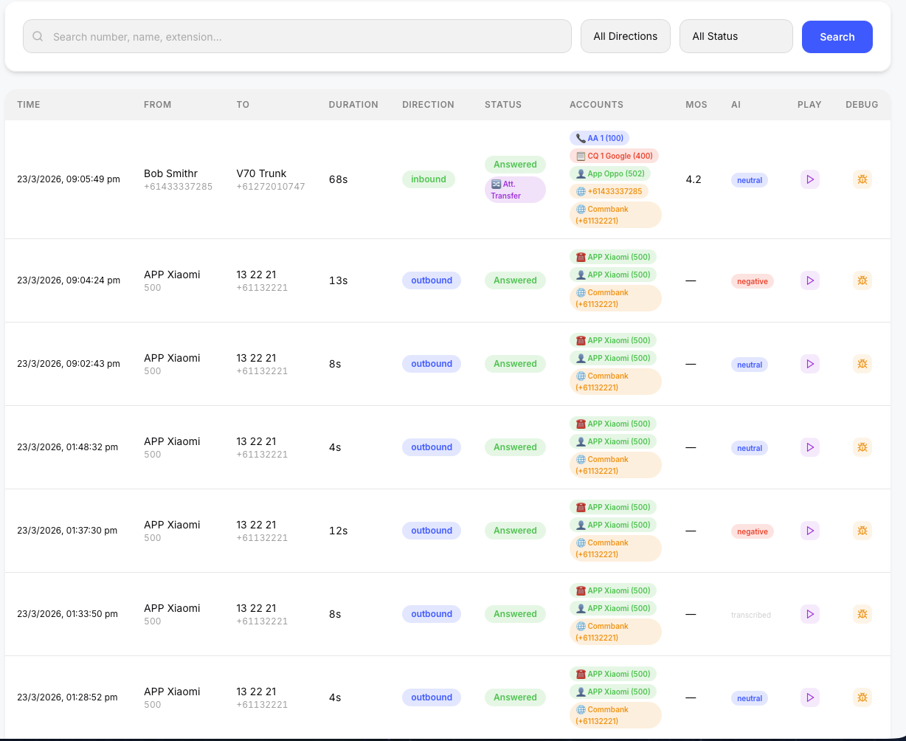Open debug details for the 09:04:24 pm call
The width and height of the screenshot is (906, 741).
pos(862,280)
